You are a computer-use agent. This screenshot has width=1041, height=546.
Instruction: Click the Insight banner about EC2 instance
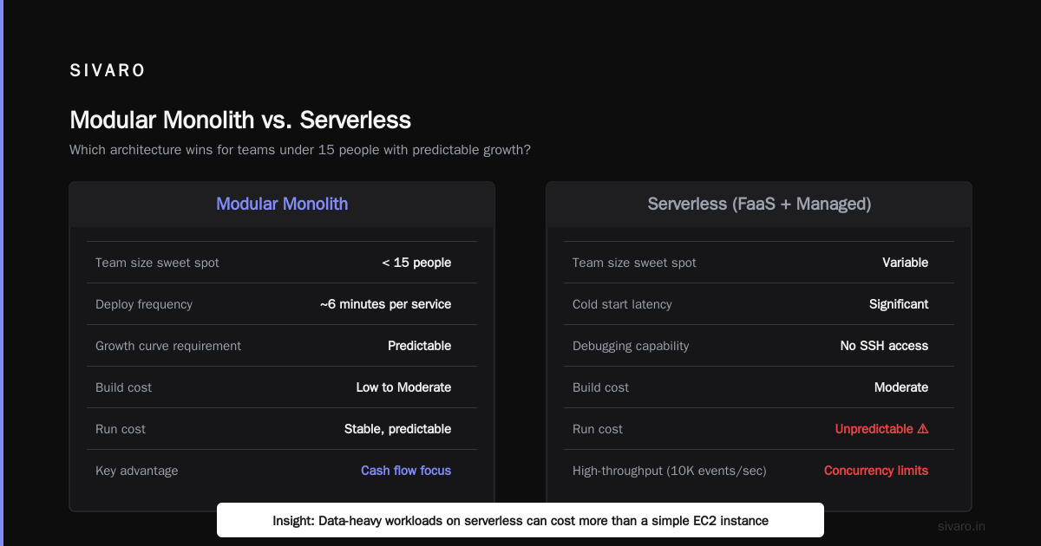click(x=520, y=521)
